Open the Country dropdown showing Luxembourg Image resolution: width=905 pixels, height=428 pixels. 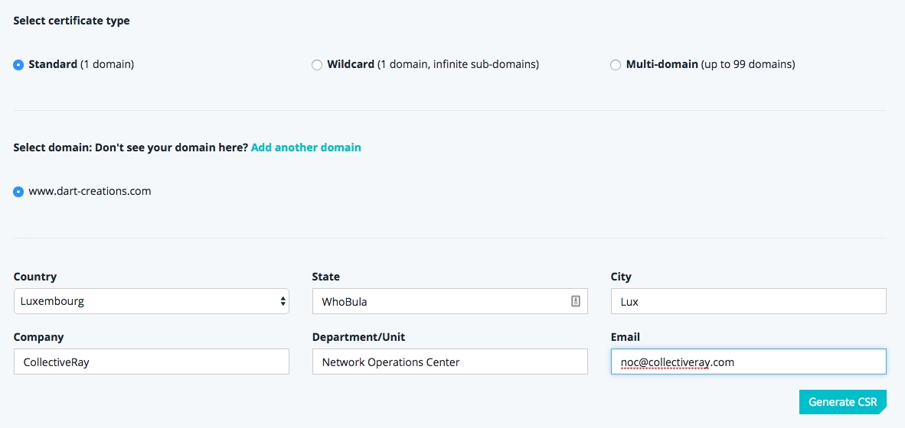(x=152, y=301)
